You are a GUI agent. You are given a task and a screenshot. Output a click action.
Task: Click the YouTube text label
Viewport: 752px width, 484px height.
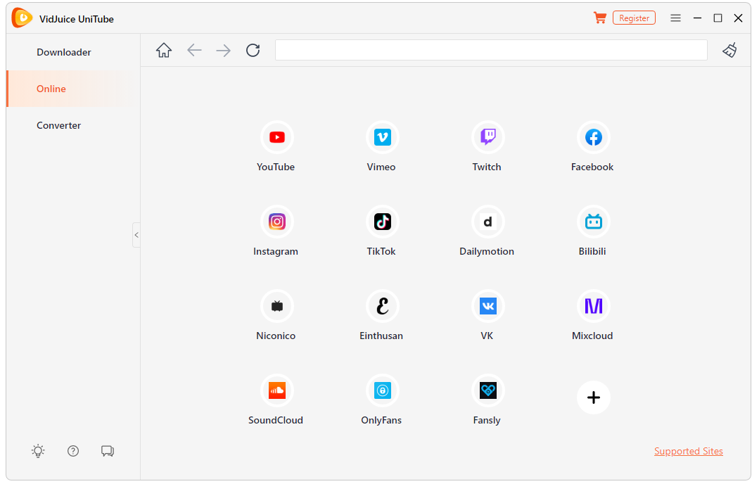276,167
